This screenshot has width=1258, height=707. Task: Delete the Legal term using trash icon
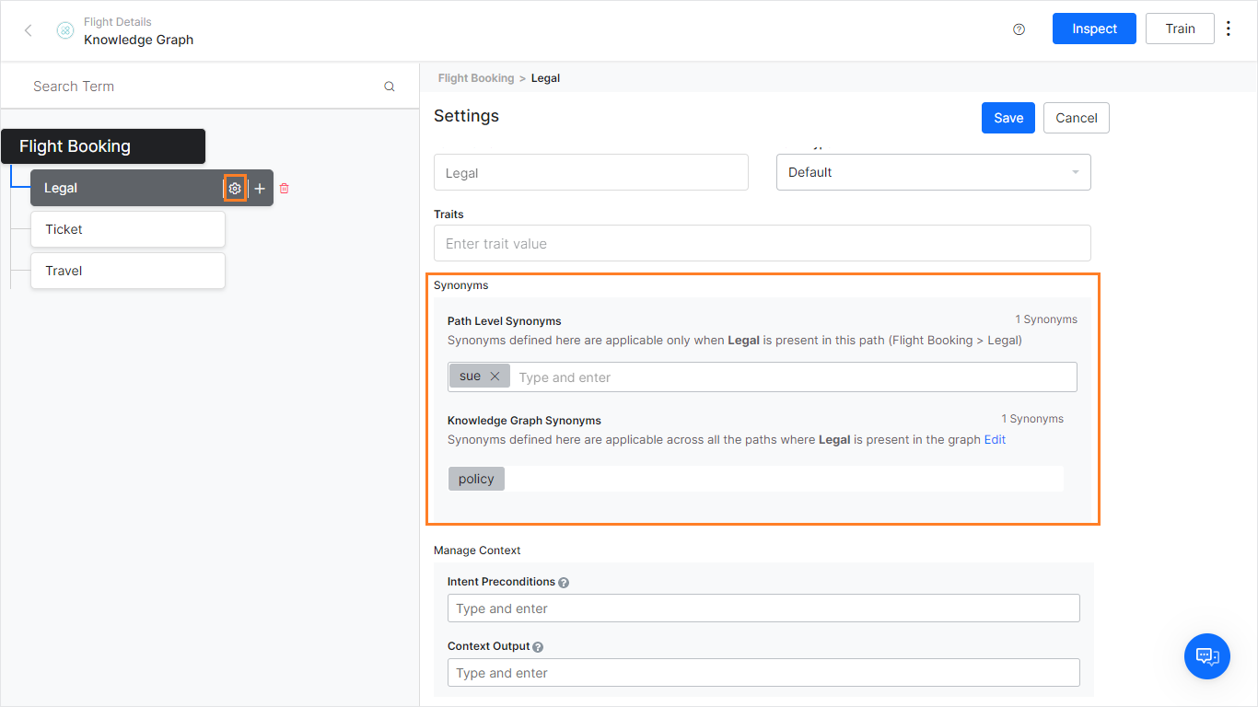(284, 188)
